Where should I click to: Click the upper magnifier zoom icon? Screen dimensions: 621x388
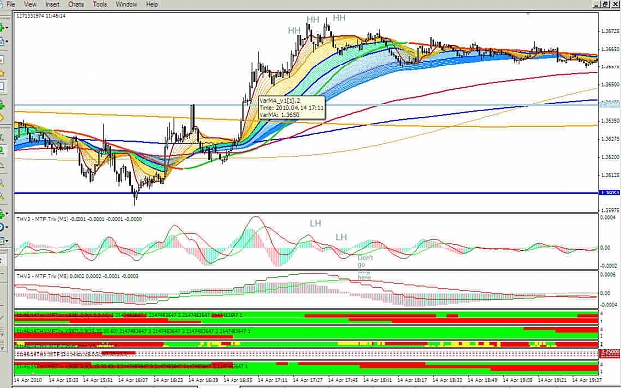click(x=2, y=183)
